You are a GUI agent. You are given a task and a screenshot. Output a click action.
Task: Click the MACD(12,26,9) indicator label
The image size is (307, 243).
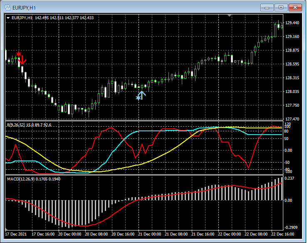point(21,179)
